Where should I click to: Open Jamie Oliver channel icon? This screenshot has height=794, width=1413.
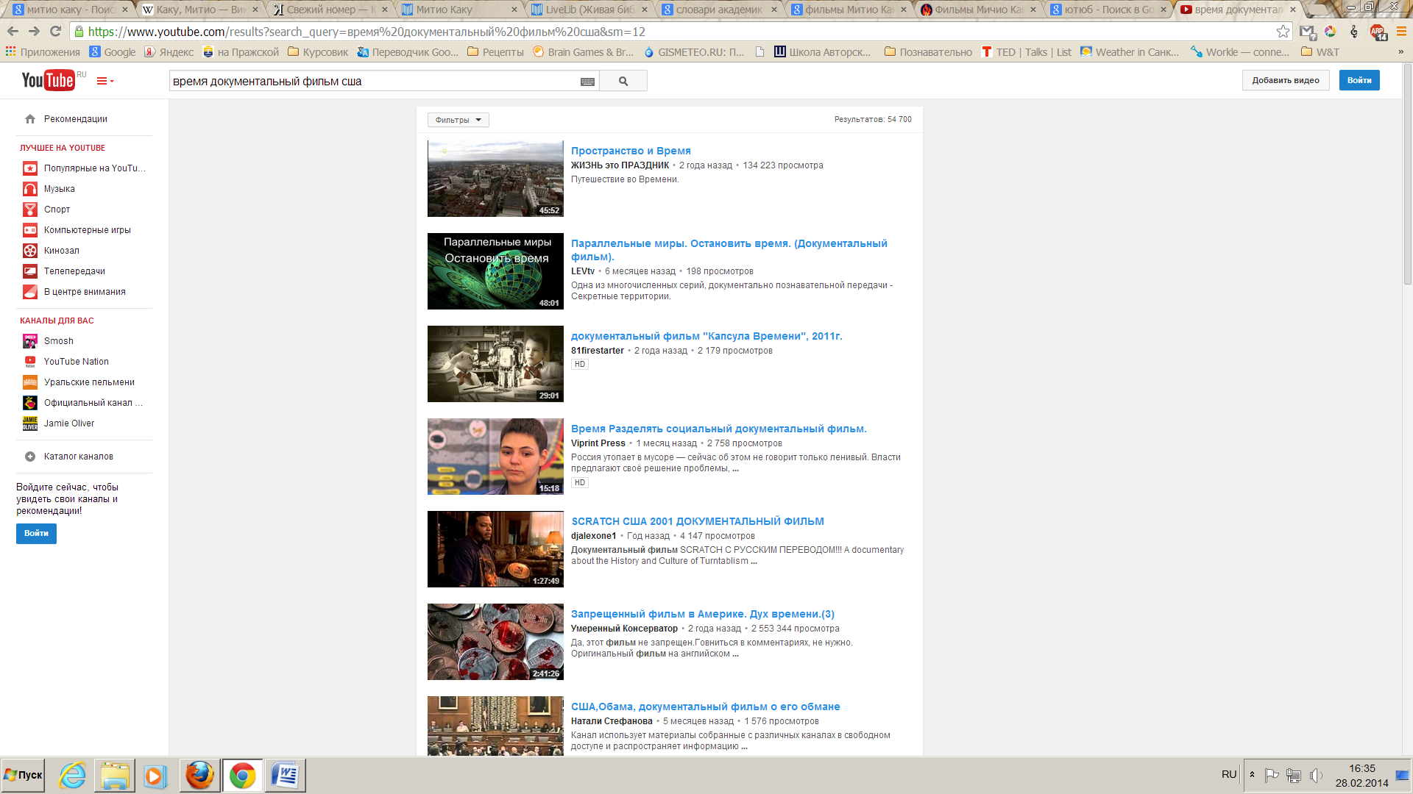point(30,423)
